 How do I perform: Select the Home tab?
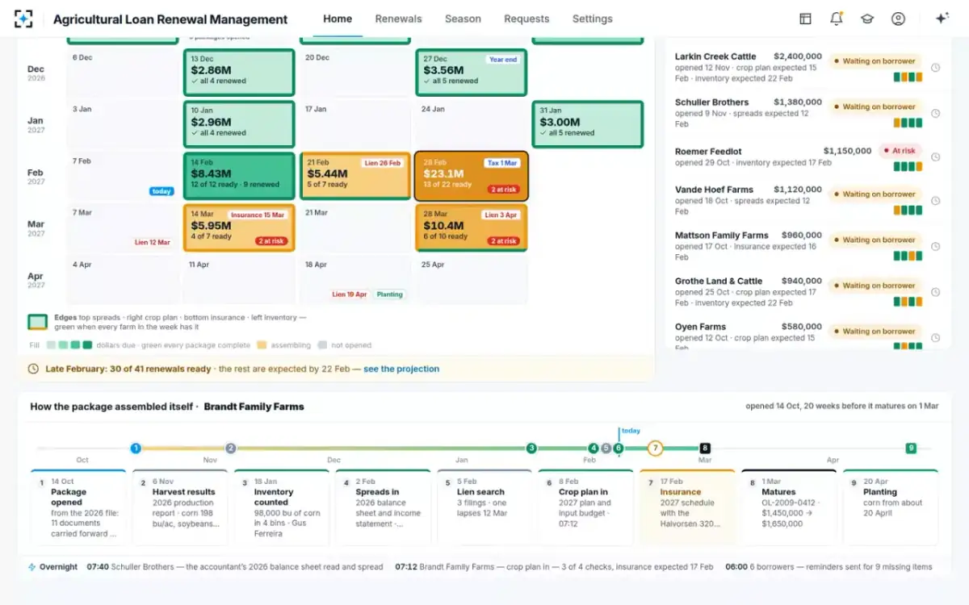pyautogui.click(x=338, y=19)
